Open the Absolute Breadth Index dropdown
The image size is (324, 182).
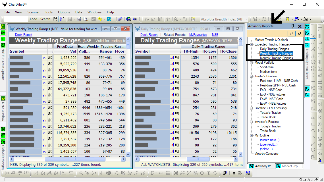(246, 19)
